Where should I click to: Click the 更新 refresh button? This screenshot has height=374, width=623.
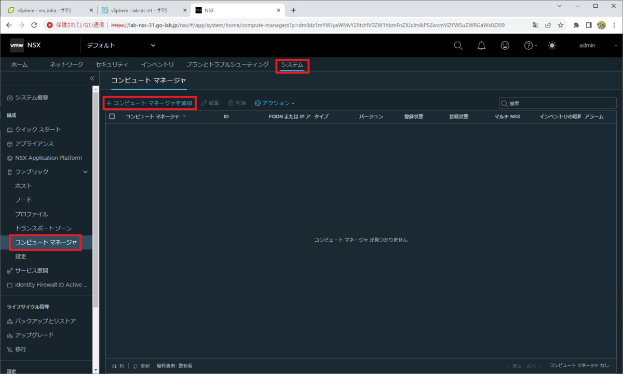coord(141,366)
